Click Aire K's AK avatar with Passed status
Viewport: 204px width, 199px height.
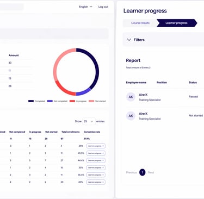131,97
